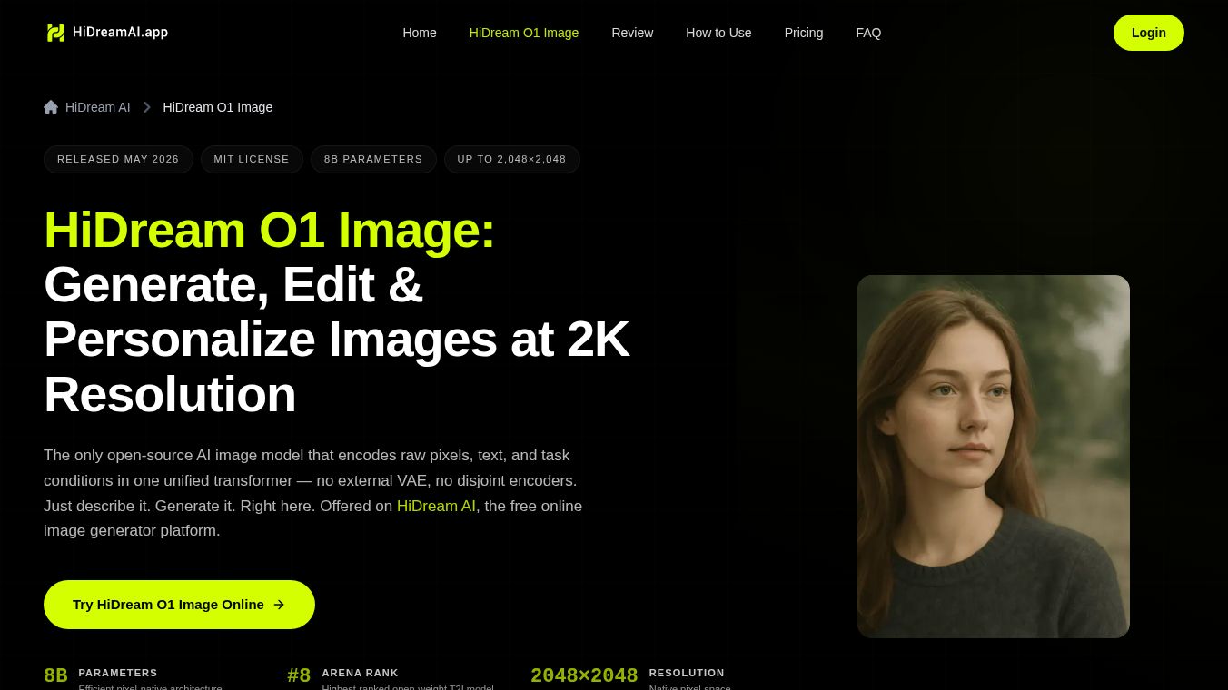Click Try HiDream O1 Image Online button
The height and width of the screenshot is (690, 1228).
[179, 605]
